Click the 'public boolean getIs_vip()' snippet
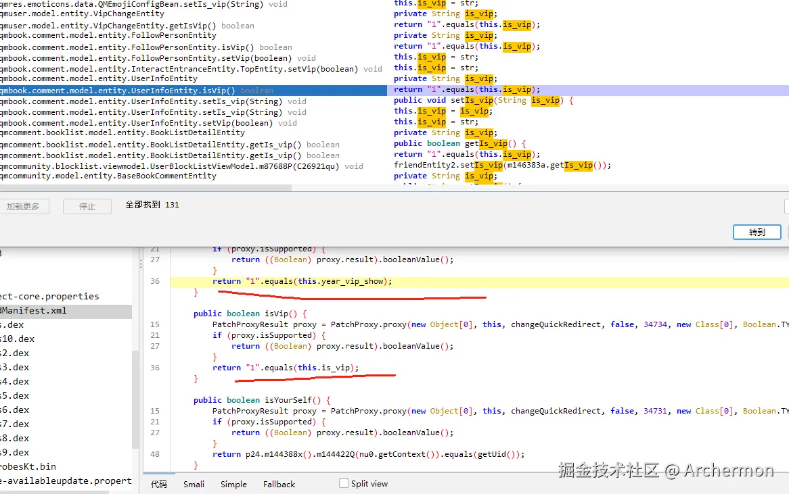This screenshot has height=494, width=789. click(459, 144)
